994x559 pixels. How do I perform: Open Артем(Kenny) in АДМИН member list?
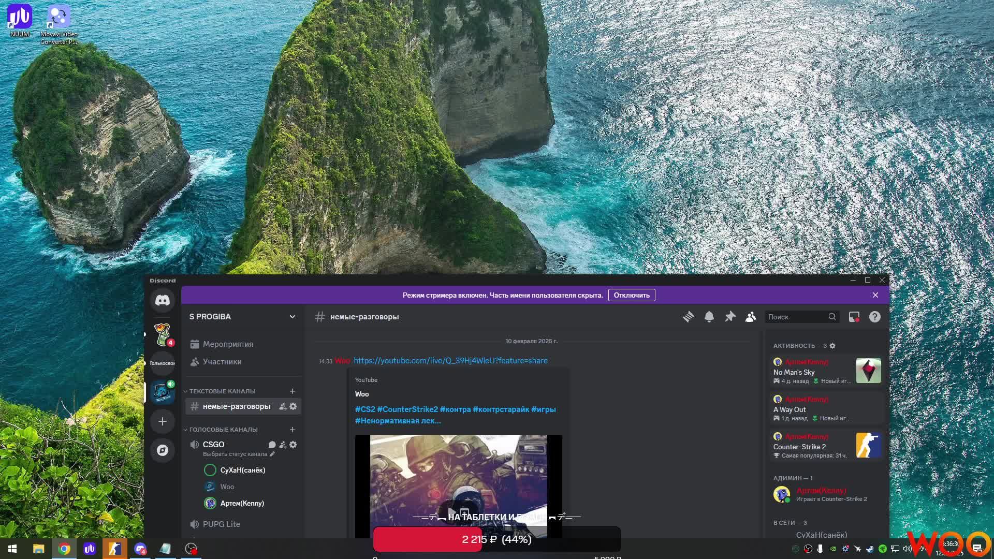point(827,494)
